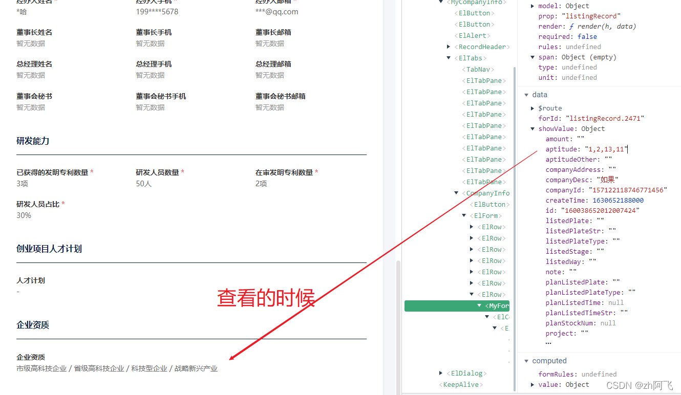Click the project property row
Image resolution: width=681 pixels, height=395 pixels.
point(567,333)
